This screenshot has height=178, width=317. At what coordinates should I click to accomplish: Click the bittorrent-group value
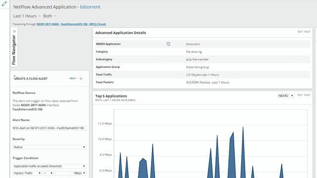(198, 67)
